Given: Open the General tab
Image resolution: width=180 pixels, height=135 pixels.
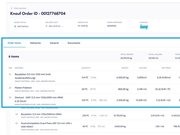Looking at the screenshot, I should [54, 43].
